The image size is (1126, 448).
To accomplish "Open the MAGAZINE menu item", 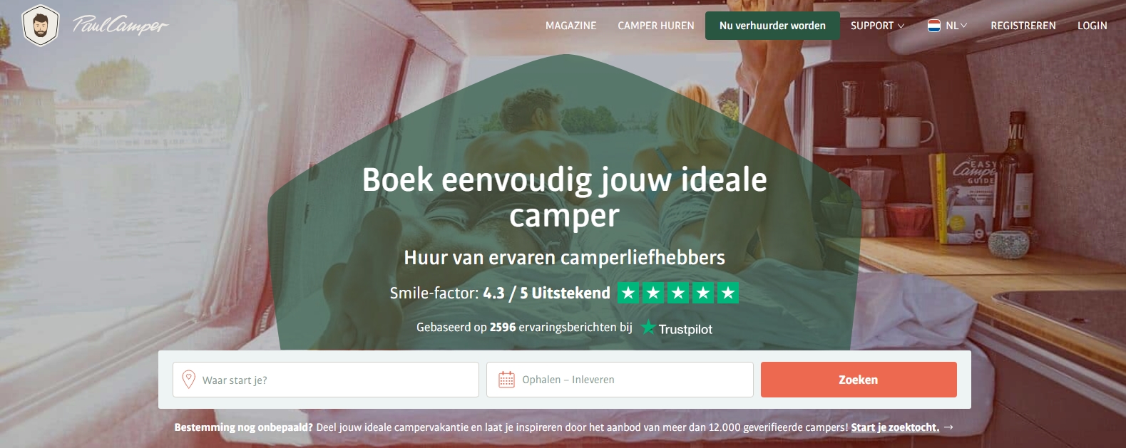I will [570, 26].
